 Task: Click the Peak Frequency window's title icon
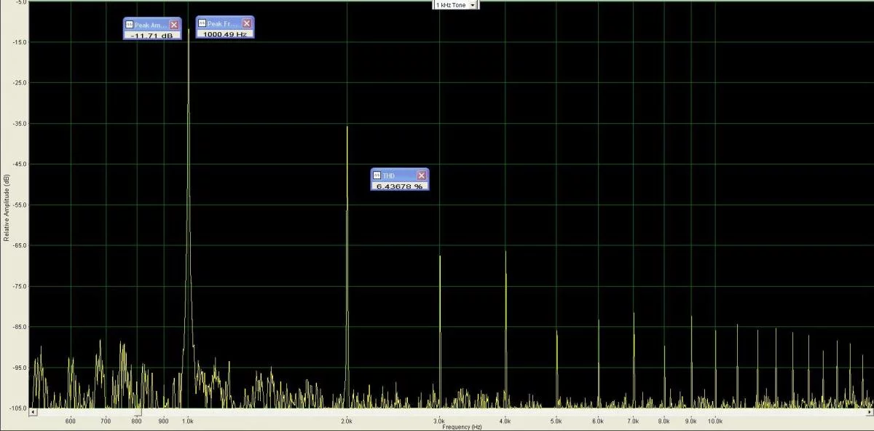[202, 23]
